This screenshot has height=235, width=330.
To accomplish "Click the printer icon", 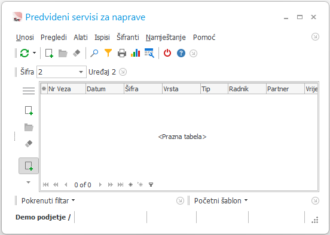I will click(x=122, y=53).
